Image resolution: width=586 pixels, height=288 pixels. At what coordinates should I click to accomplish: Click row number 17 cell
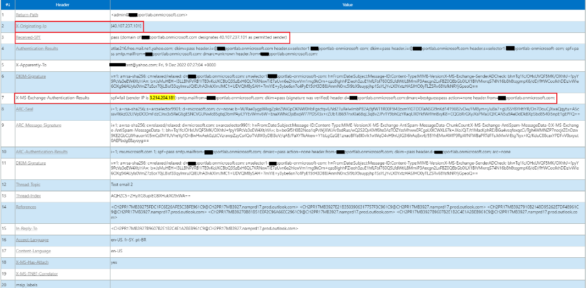(x=7, y=251)
